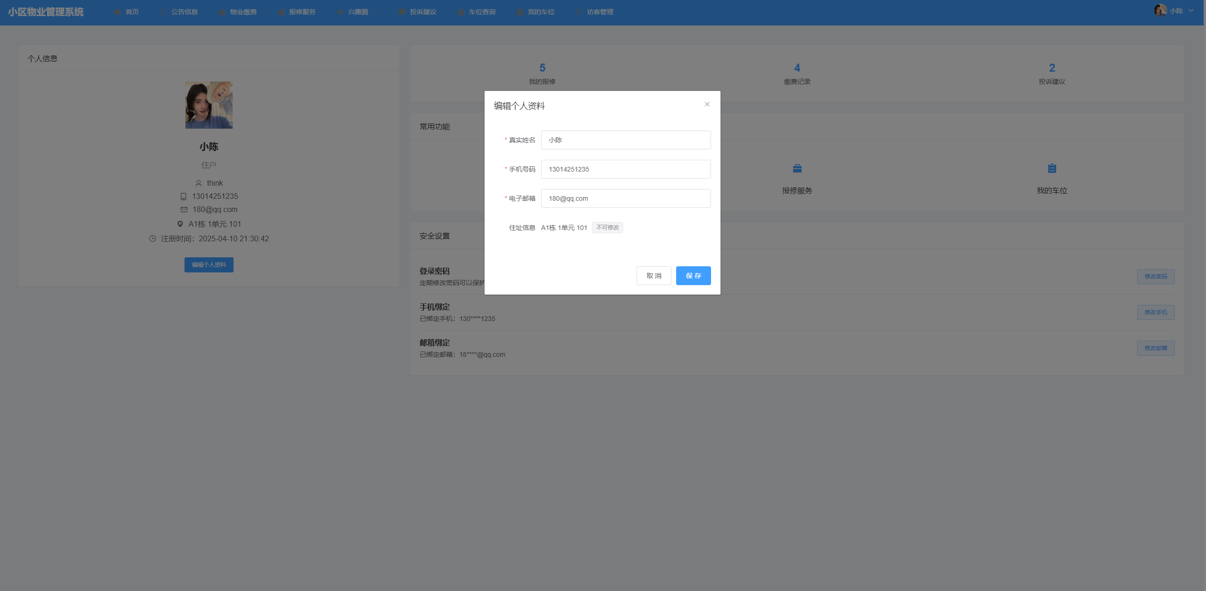Click the user avatar in top bar
Image resolution: width=1206 pixels, height=591 pixels.
[x=1160, y=10]
